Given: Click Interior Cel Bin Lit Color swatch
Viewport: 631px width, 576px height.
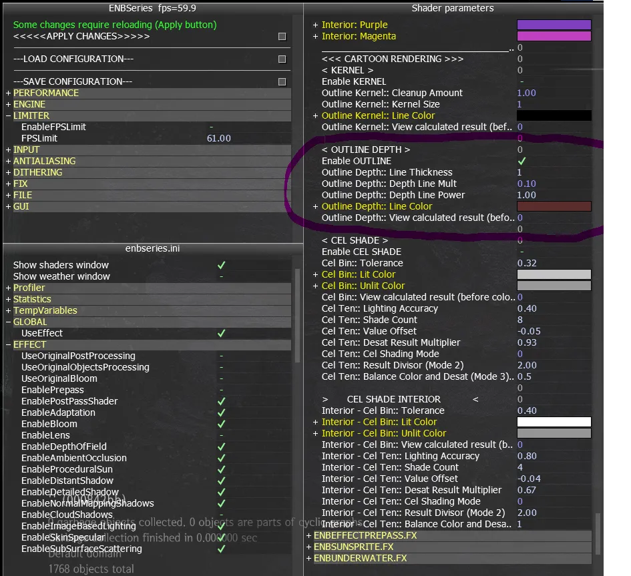Looking at the screenshot, I should point(554,422).
